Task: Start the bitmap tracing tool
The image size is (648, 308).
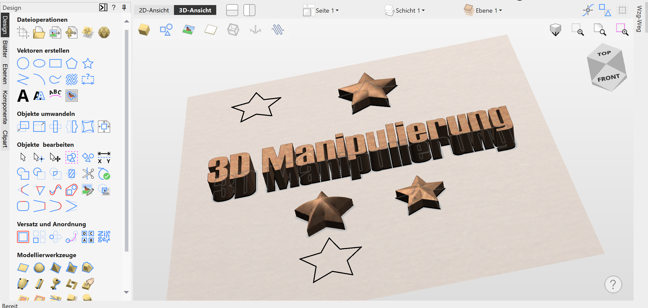Action: (72, 96)
